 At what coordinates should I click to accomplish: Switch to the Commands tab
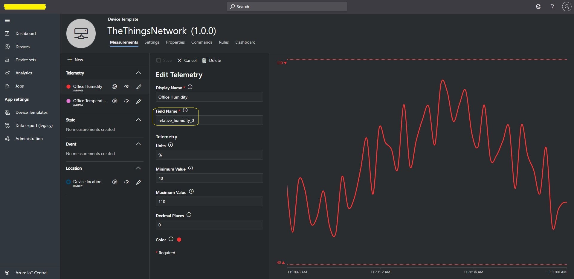click(x=201, y=42)
